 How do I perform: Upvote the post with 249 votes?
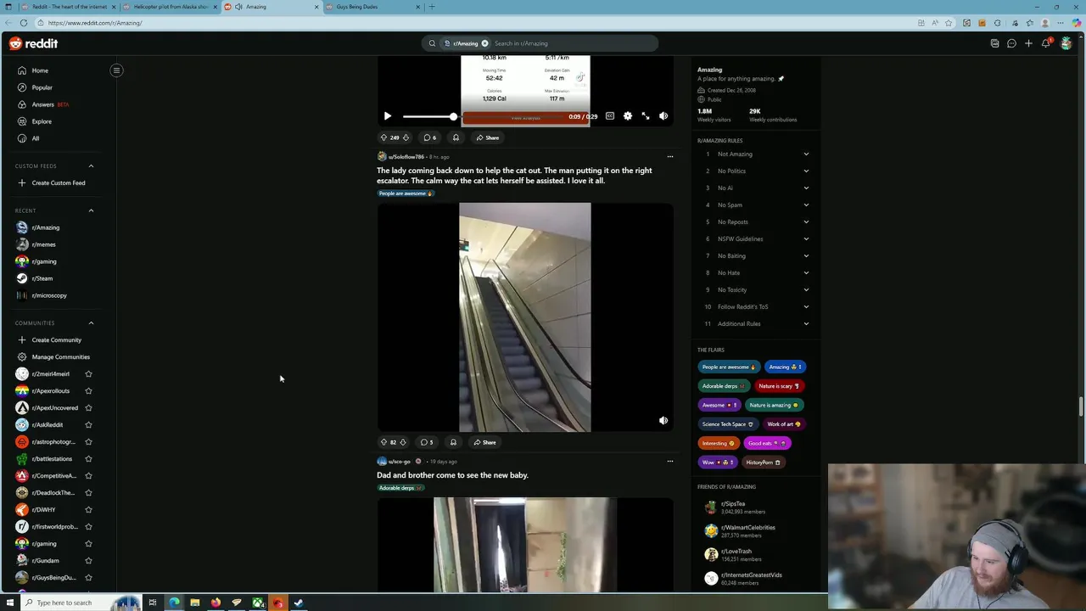[383, 137]
